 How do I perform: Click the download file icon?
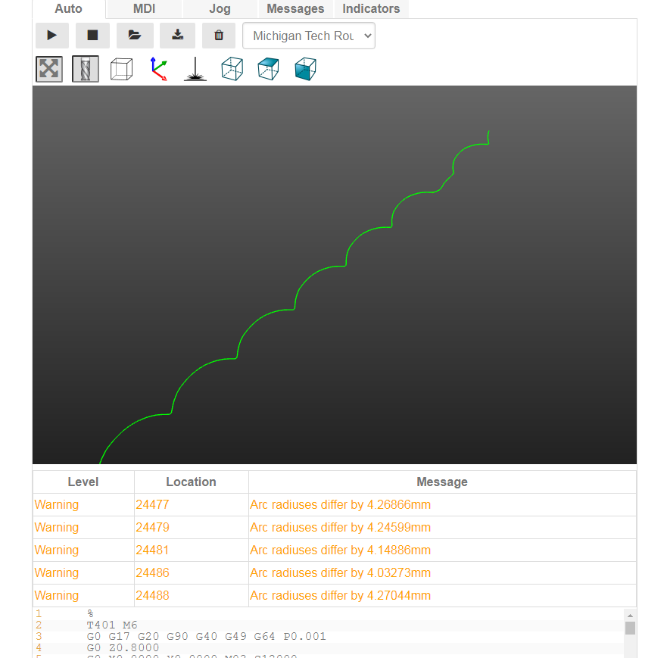(177, 36)
